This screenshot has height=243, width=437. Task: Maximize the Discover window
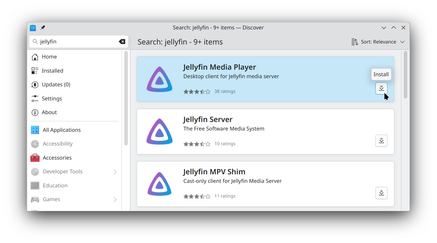coord(394,28)
